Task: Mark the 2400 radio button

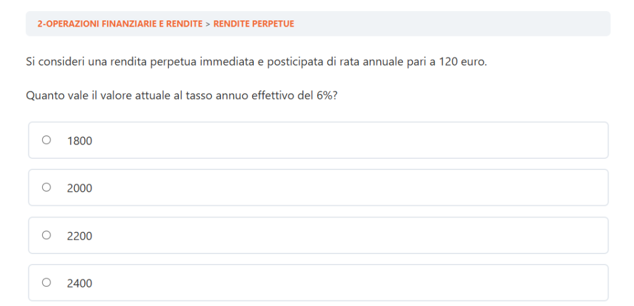Action: (x=46, y=283)
